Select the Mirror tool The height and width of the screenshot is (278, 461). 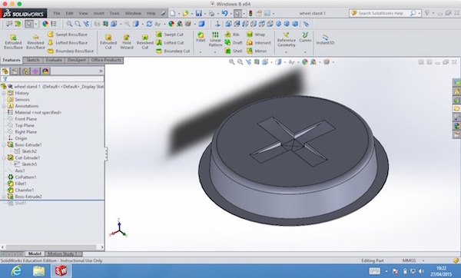pos(257,51)
